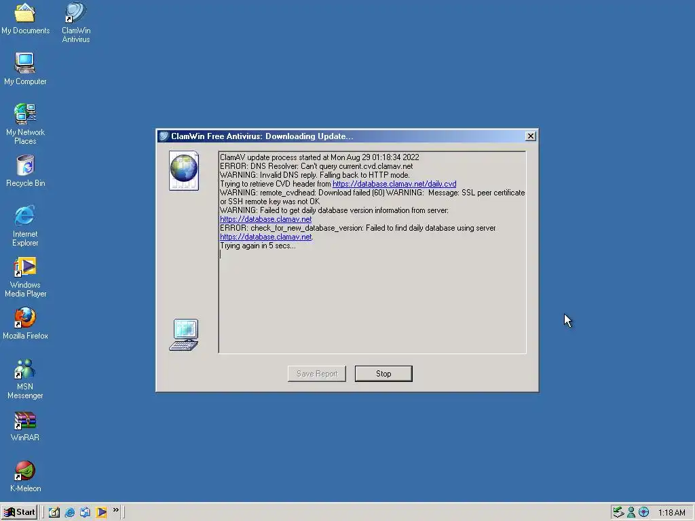The image size is (695, 521).
Task: Click the network connection tray icon
Action: click(618, 513)
